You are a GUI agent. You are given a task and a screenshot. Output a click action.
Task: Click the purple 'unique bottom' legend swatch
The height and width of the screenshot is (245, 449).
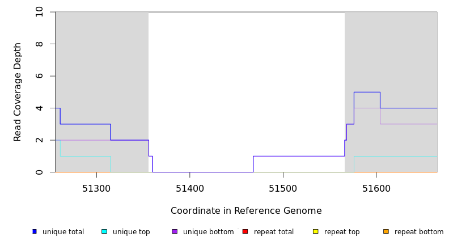[x=175, y=231]
